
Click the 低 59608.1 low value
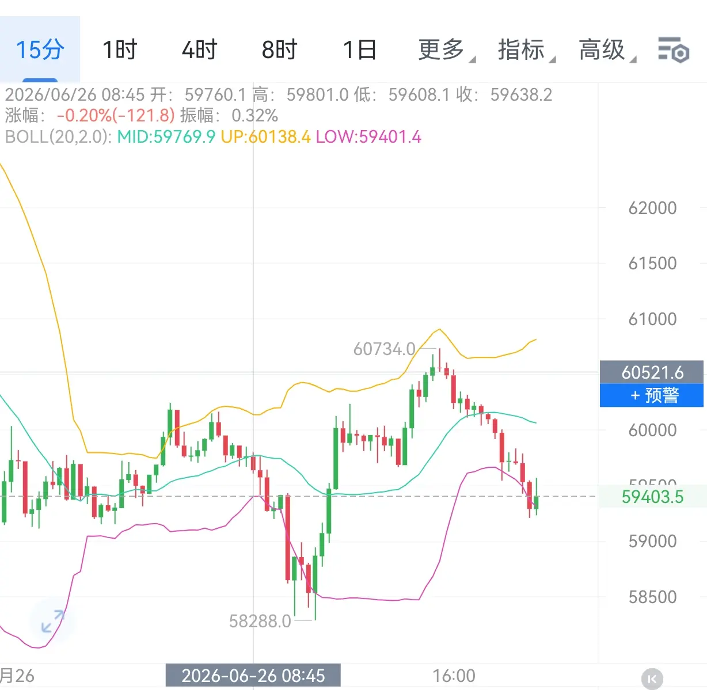click(x=402, y=94)
